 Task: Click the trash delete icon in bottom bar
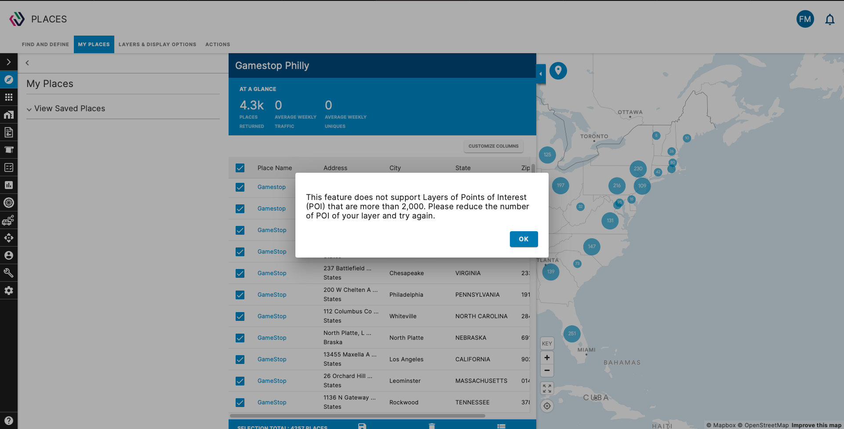(432, 426)
